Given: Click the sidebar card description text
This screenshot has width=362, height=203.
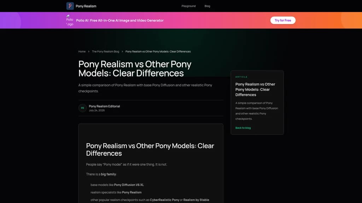Looking at the screenshot, I should [257, 111].
